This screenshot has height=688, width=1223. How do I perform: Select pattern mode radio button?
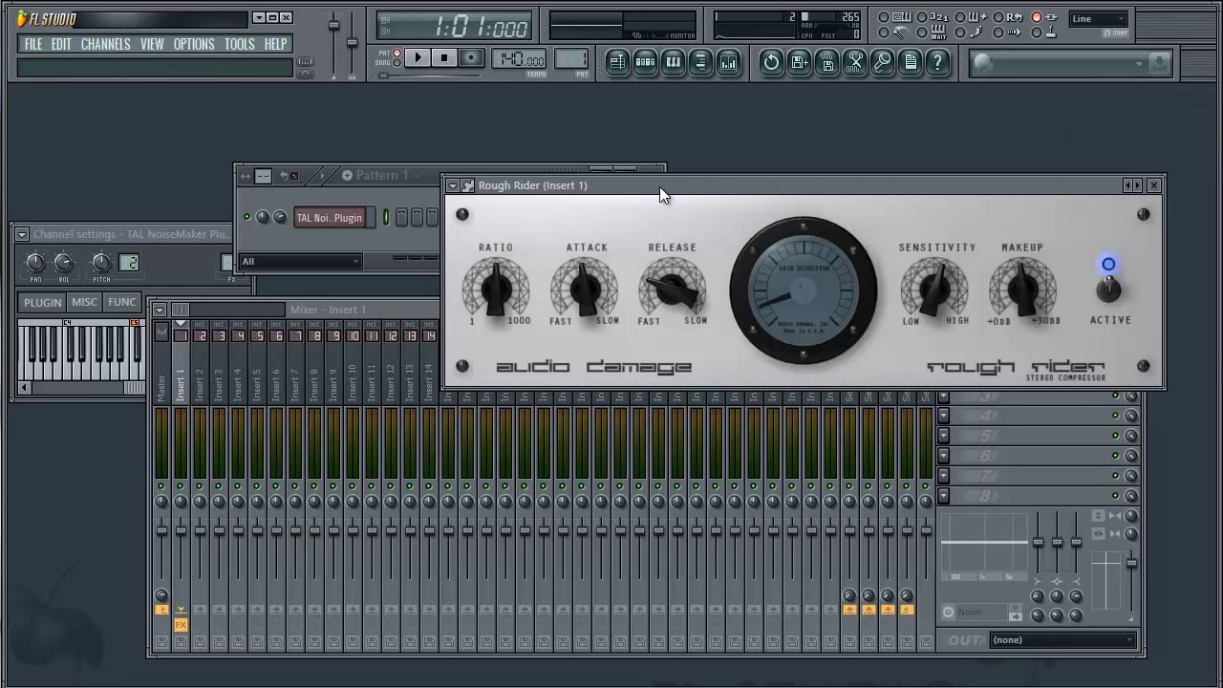point(398,54)
